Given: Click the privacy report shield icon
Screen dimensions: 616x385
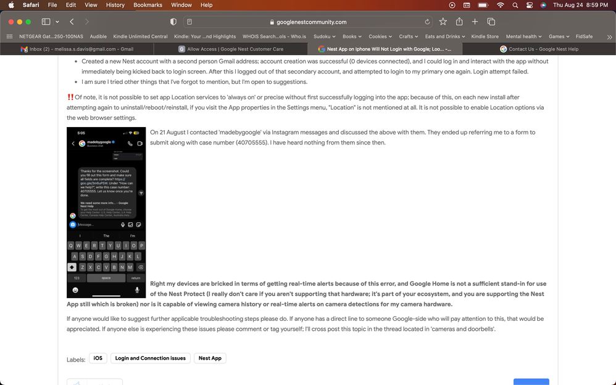Looking at the screenshot, I should 173,22.
